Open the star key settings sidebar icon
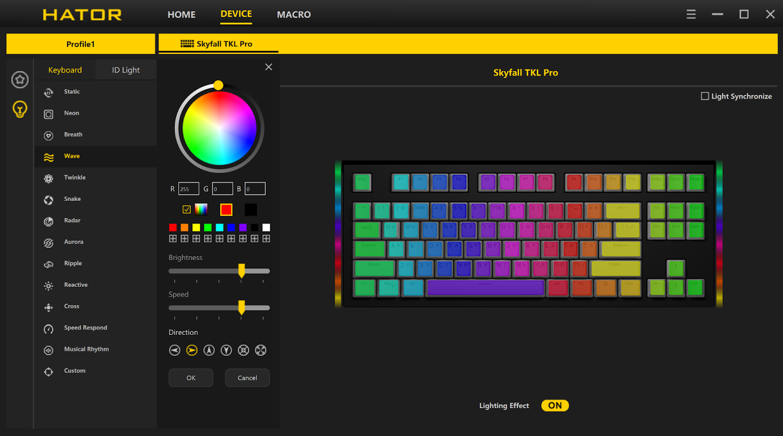The width and height of the screenshot is (783, 436). [20, 80]
